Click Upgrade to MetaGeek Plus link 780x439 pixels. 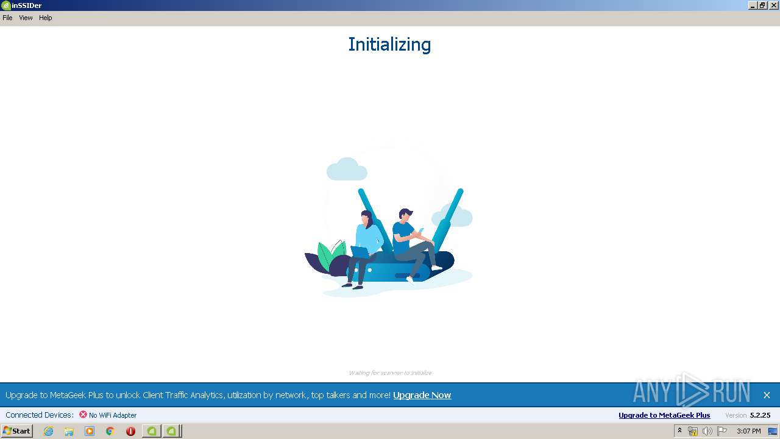point(664,415)
